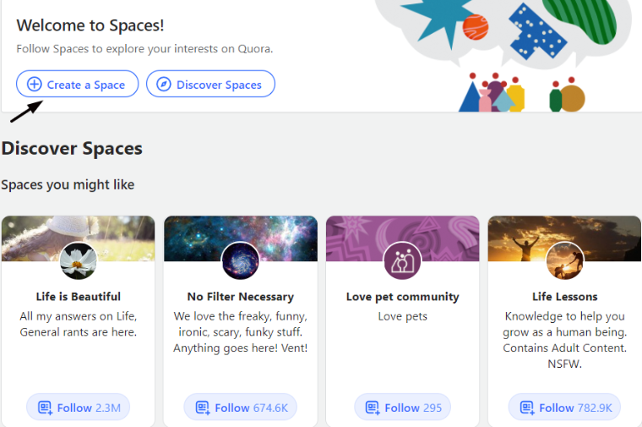The width and height of the screenshot is (642, 427).
Task: Open the Life Lessons title
Action: [x=564, y=296]
